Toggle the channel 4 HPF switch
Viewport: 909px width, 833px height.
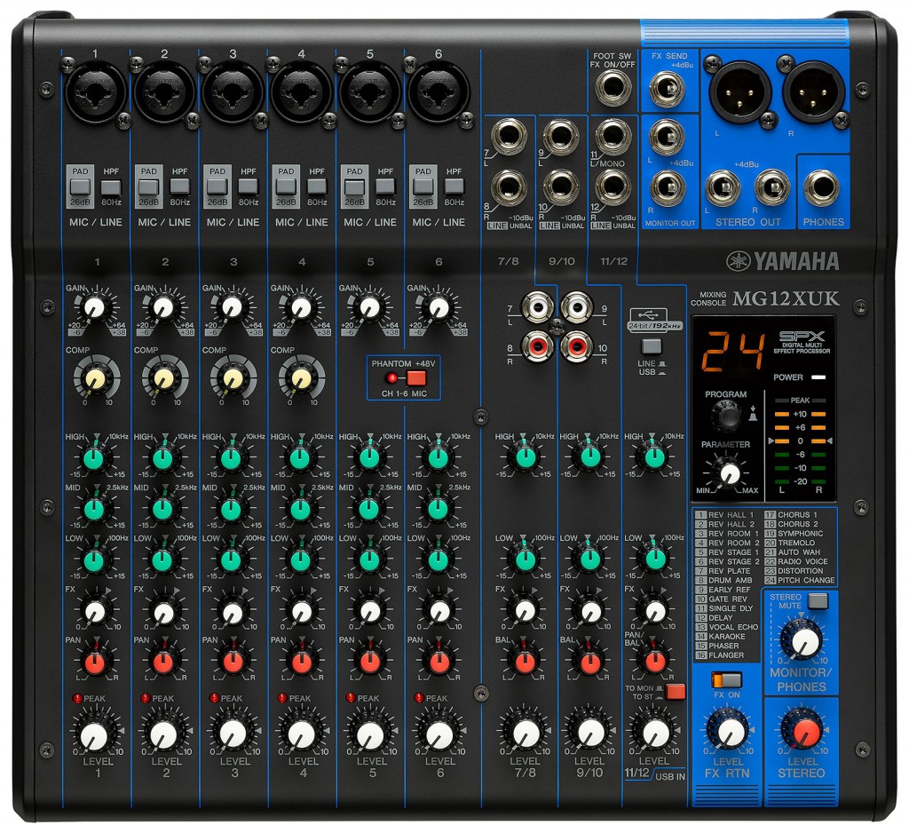[317, 186]
